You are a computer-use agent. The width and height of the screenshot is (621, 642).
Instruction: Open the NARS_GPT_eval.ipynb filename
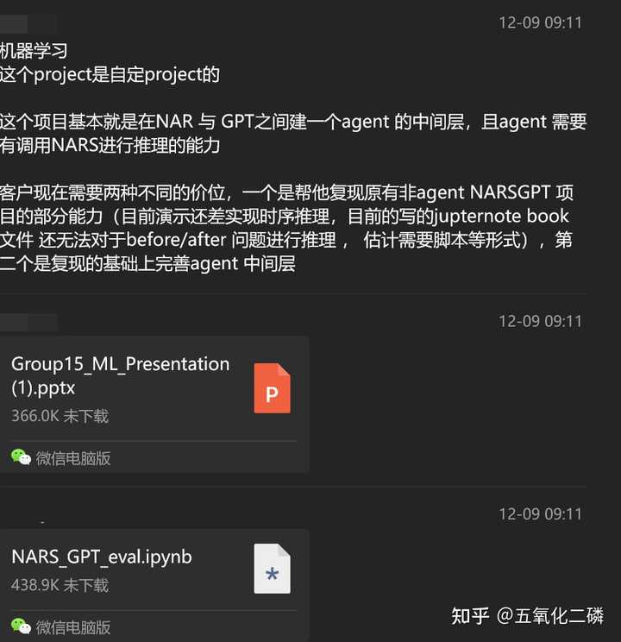(102, 557)
